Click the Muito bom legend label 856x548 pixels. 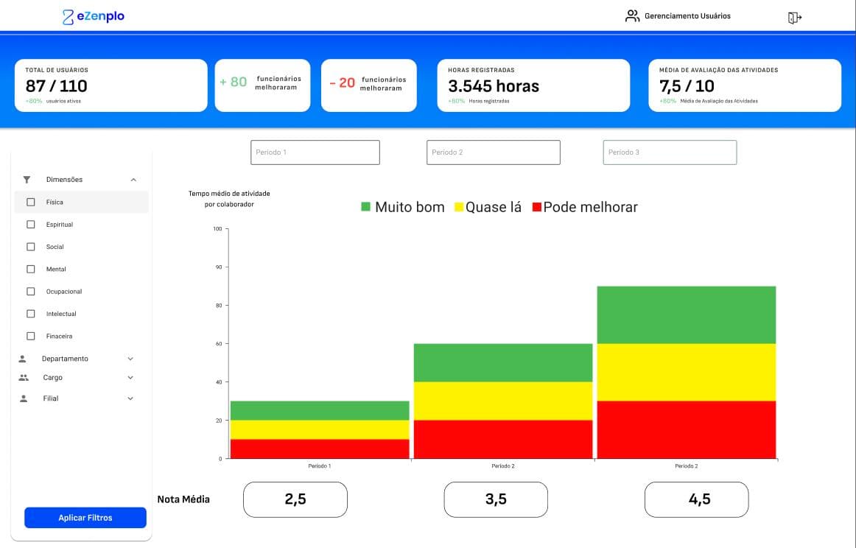[410, 207]
